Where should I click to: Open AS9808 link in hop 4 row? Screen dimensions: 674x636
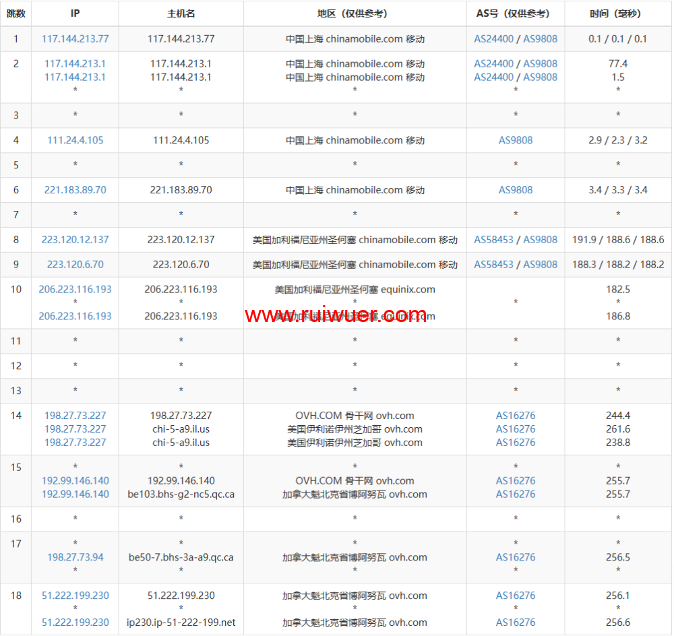(516, 141)
